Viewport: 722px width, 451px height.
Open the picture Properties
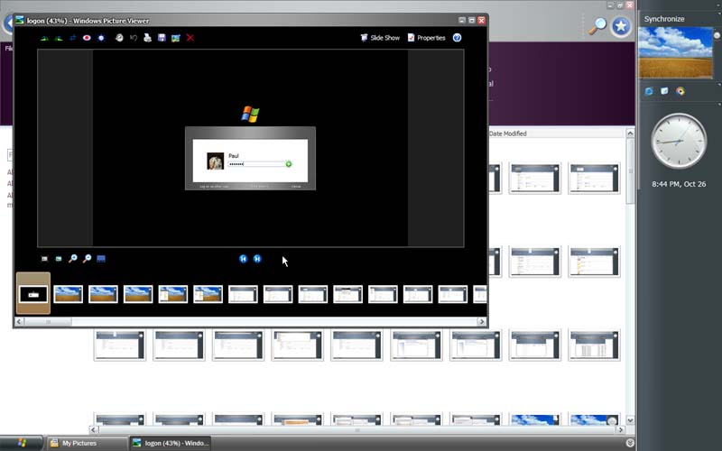pos(427,38)
